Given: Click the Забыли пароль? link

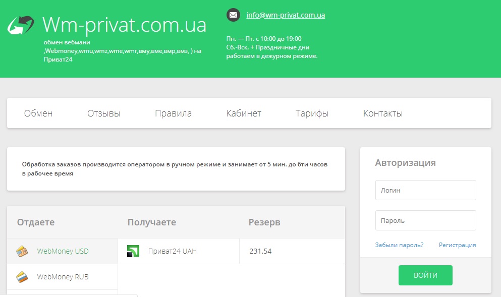Looking at the screenshot, I should click(399, 245).
